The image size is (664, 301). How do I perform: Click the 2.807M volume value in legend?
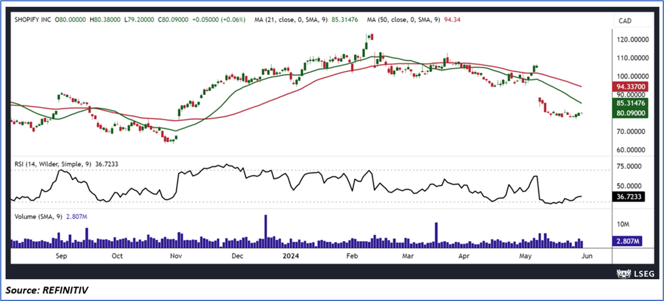point(77,216)
